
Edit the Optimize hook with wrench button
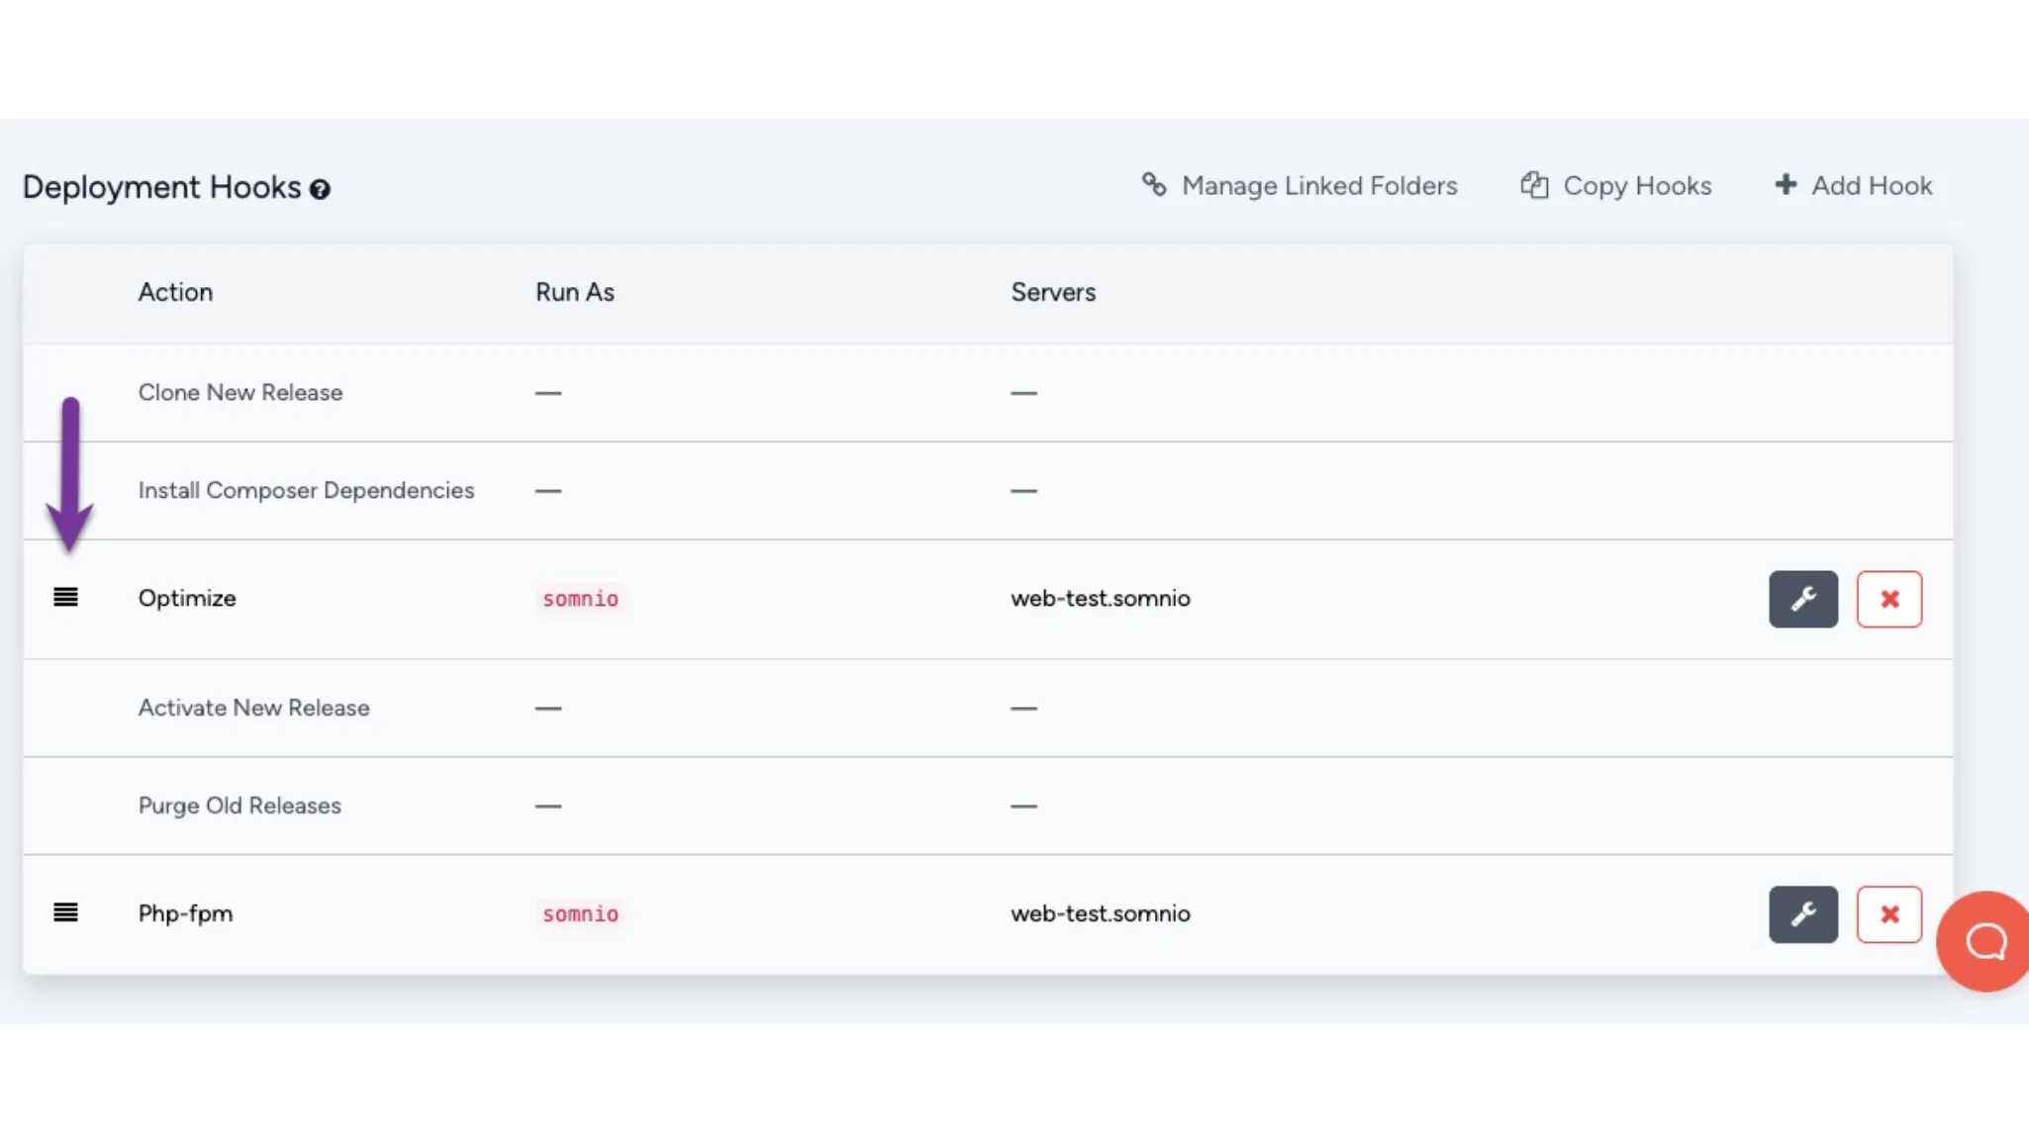tap(1803, 599)
